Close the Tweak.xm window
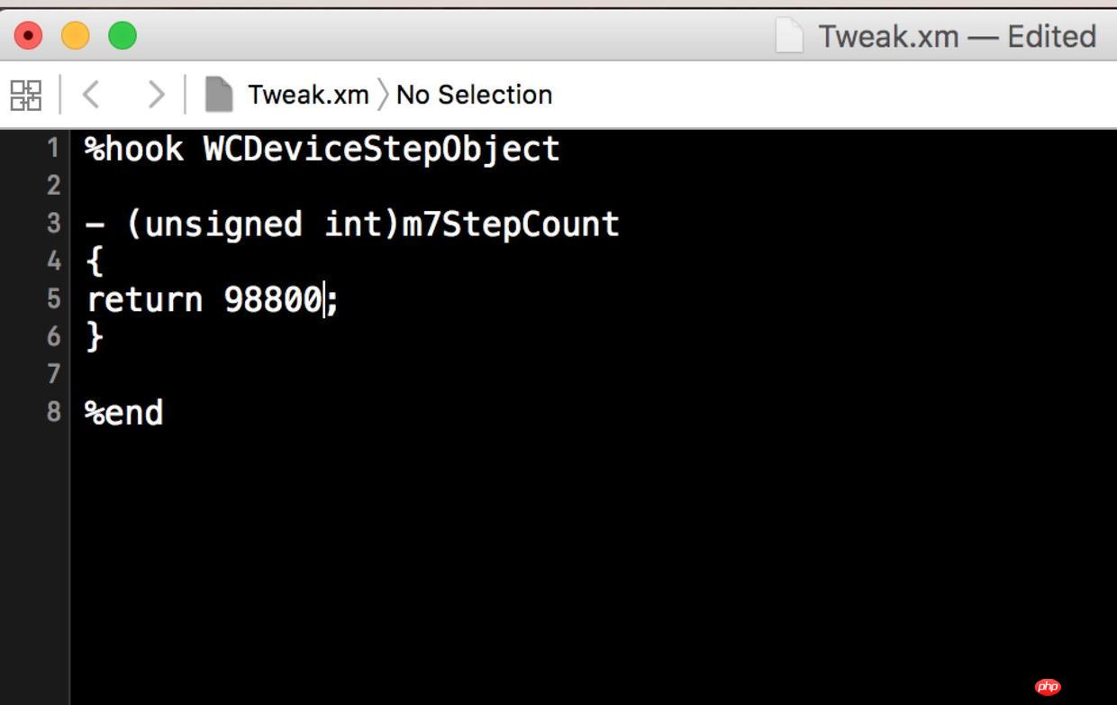 pos(29,36)
